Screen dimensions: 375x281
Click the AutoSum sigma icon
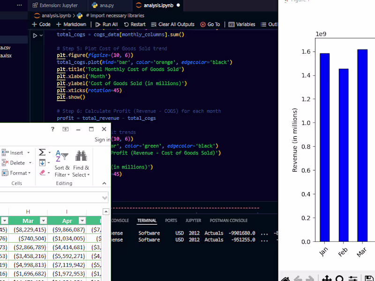pyautogui.click(x=42, y=152)
